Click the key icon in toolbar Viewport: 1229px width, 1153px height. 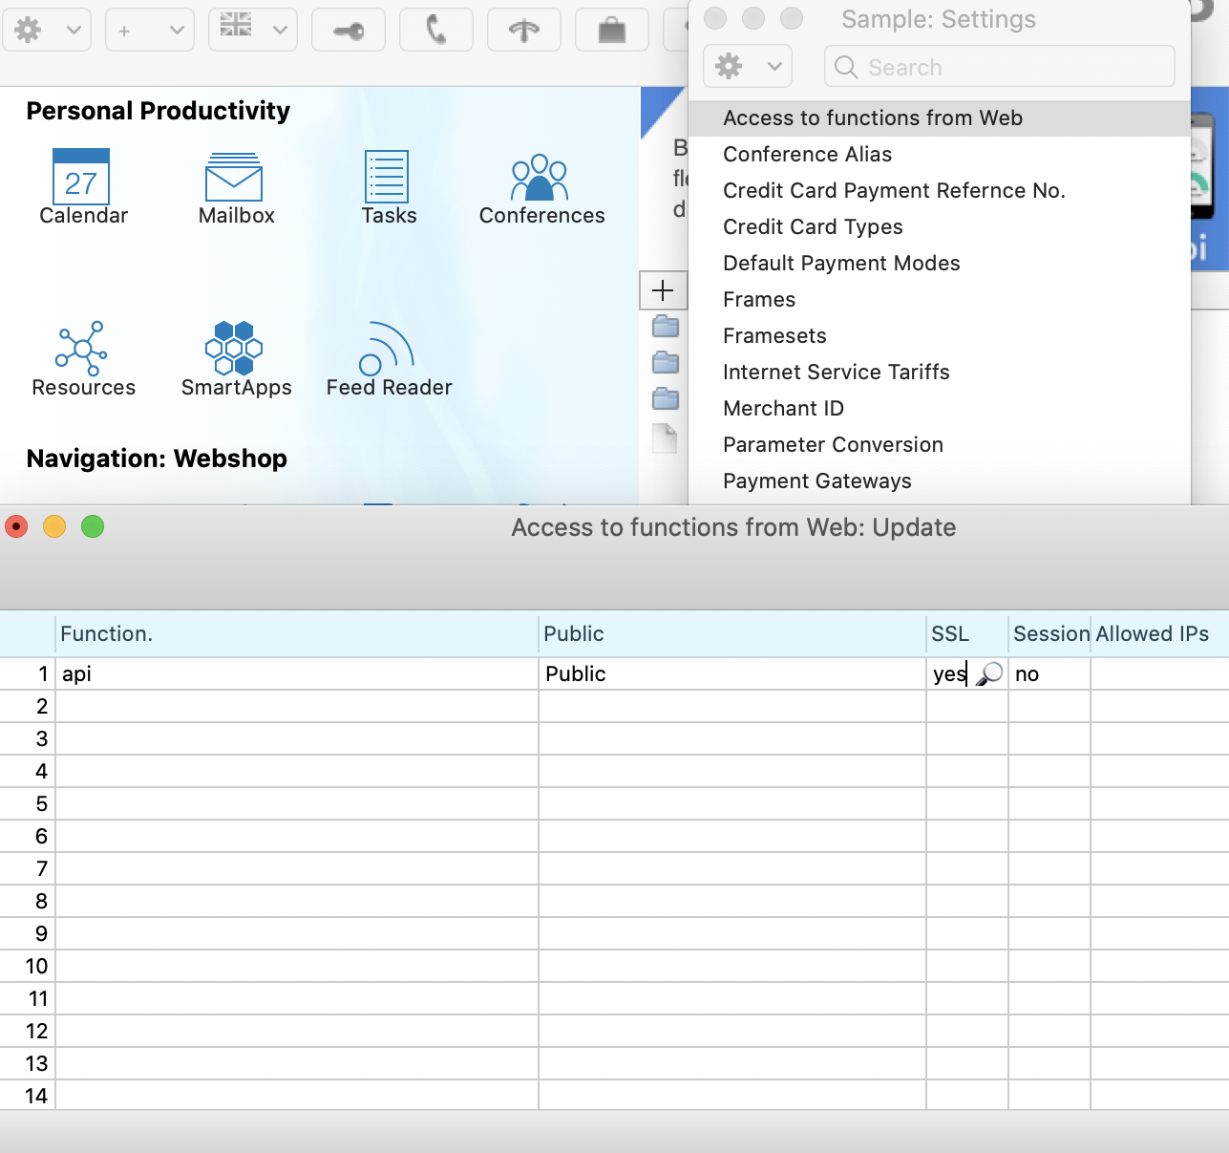[x=349, y=31]
